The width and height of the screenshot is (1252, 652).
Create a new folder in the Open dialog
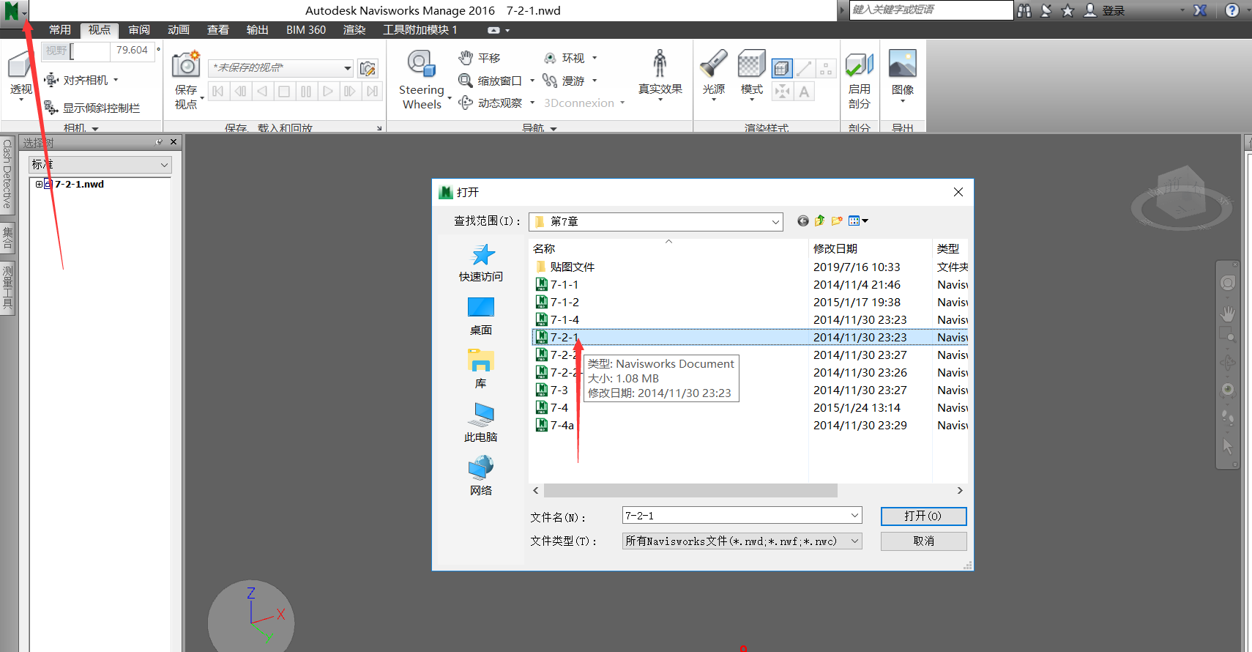pos(837,221)
